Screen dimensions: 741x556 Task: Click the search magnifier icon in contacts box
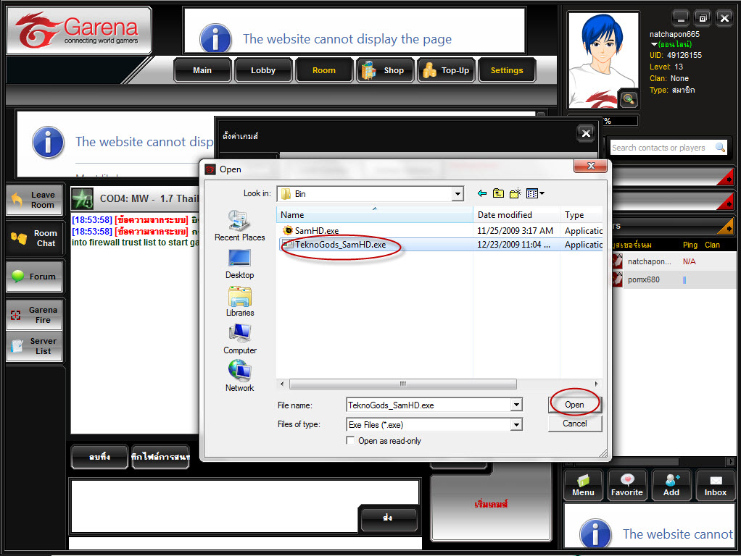pyautogui.click(x=720, y=147)
